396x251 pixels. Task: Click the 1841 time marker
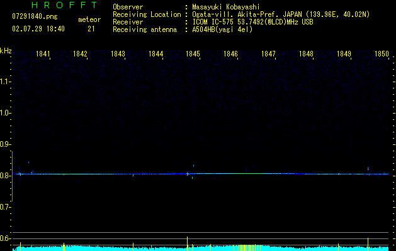[x=43, y=54]
